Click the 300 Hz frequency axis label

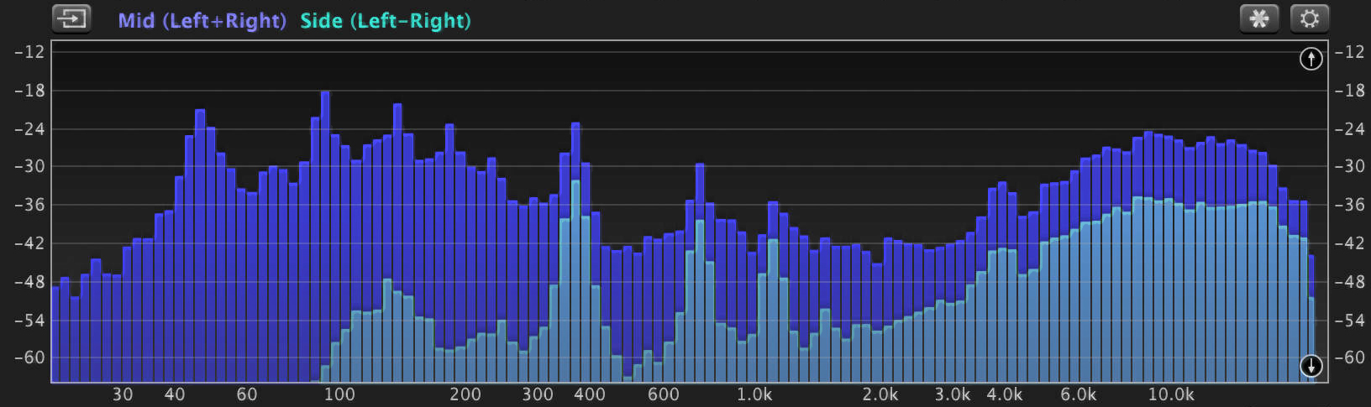538,394
